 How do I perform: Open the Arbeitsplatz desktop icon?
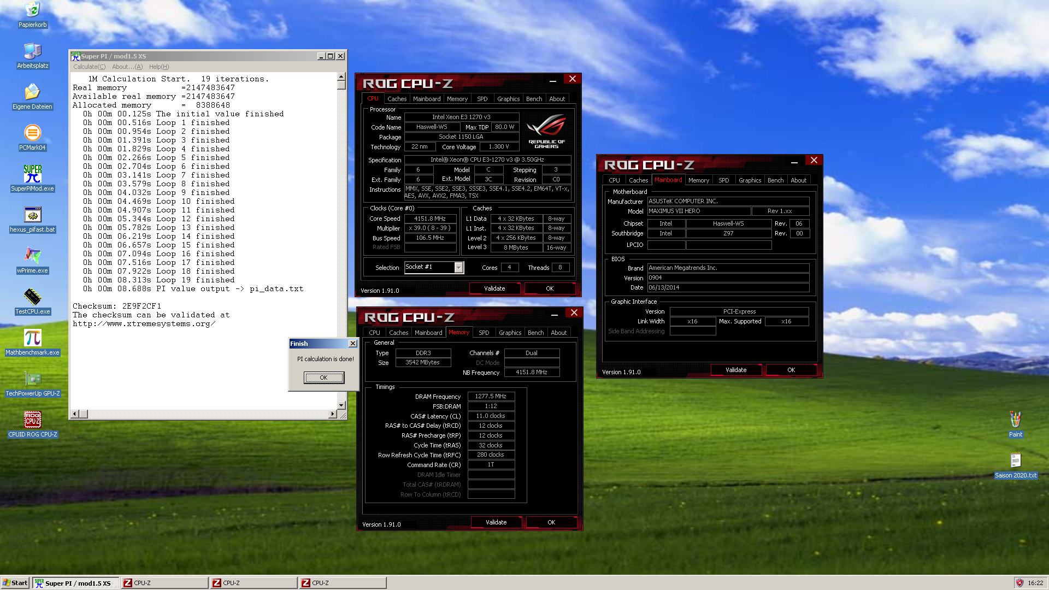[x=32, y=56]
